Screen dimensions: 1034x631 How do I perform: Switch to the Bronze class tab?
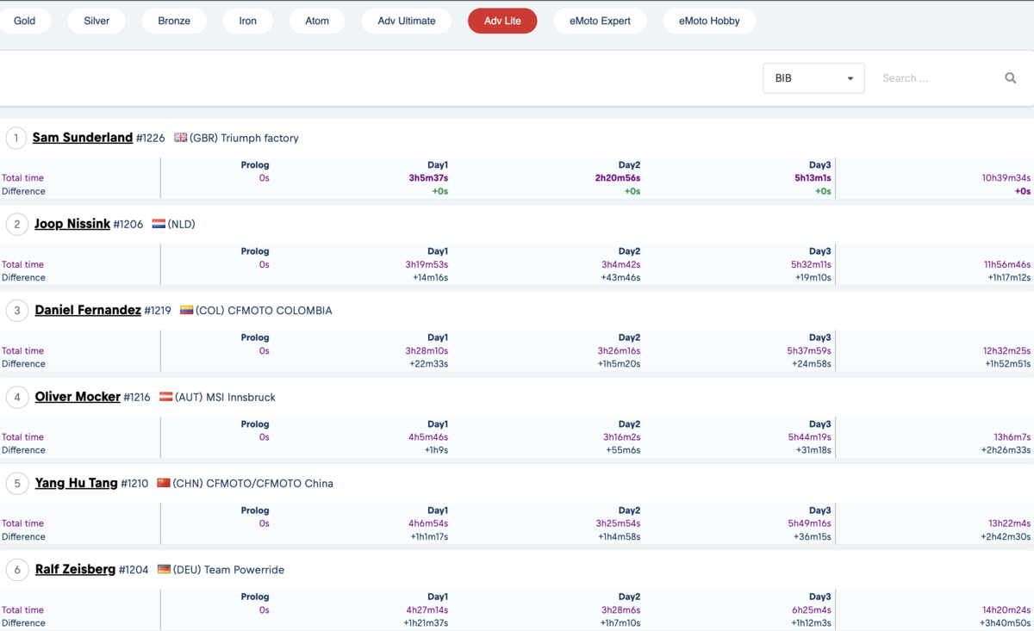click(174, 21)
